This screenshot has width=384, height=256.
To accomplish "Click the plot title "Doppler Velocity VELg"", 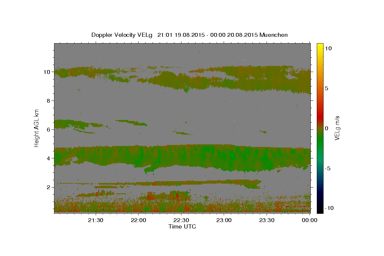I will click(x=122, y=35).
